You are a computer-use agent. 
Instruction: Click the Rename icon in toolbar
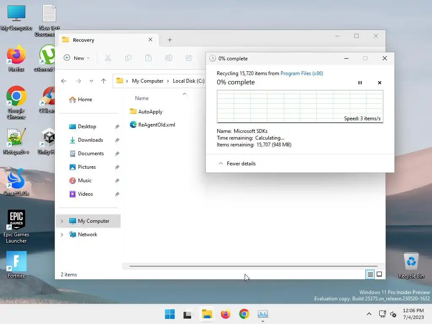coord(169,58)
